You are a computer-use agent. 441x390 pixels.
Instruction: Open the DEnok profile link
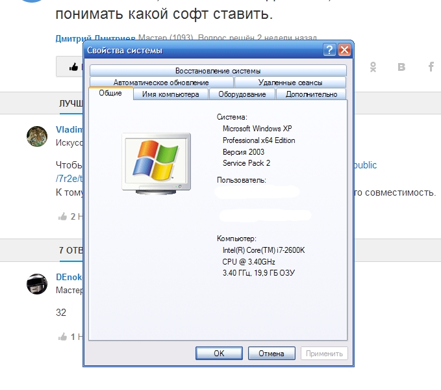pyautogui.click(x=69, y=277)
